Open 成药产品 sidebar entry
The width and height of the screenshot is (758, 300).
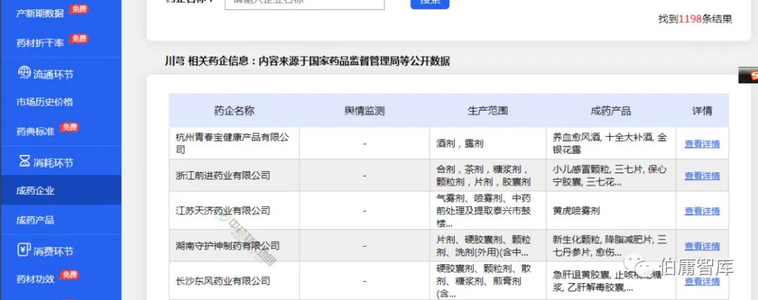coord(35,220)
